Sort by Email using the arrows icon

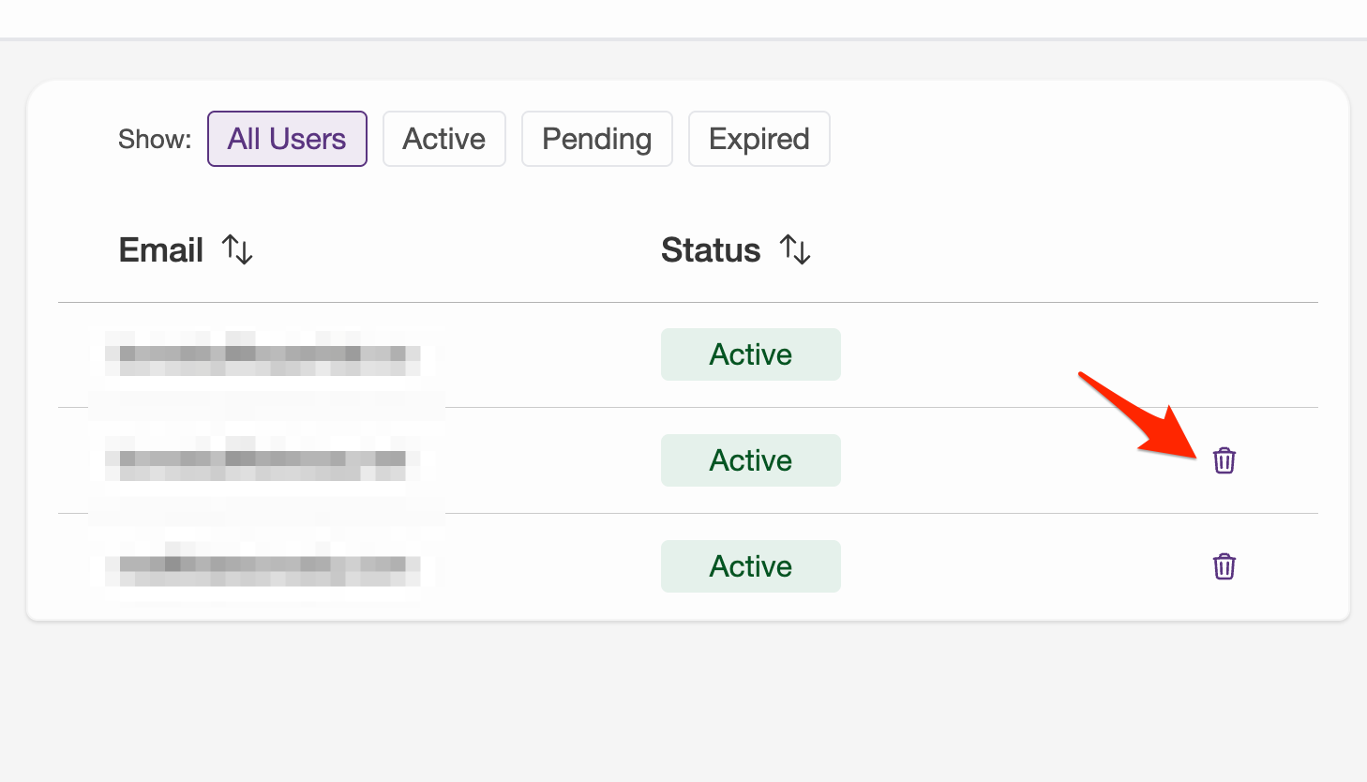pos(237,250)
